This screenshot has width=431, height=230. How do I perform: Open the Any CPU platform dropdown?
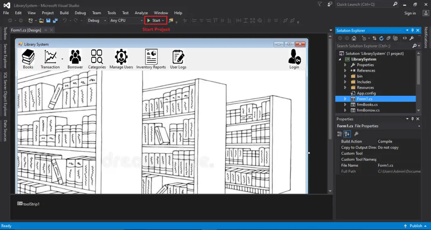coord(142,21)
